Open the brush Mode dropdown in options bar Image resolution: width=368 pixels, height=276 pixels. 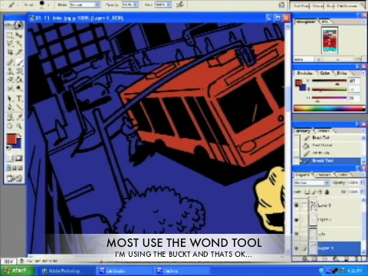[84, 5]
